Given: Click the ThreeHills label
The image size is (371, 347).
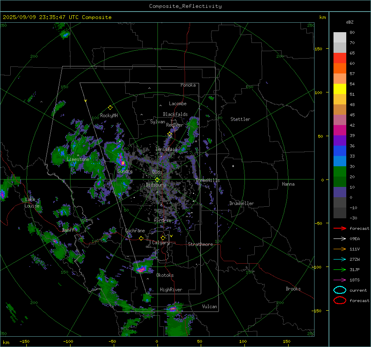Looking at the screenshot, I should 207,180.
